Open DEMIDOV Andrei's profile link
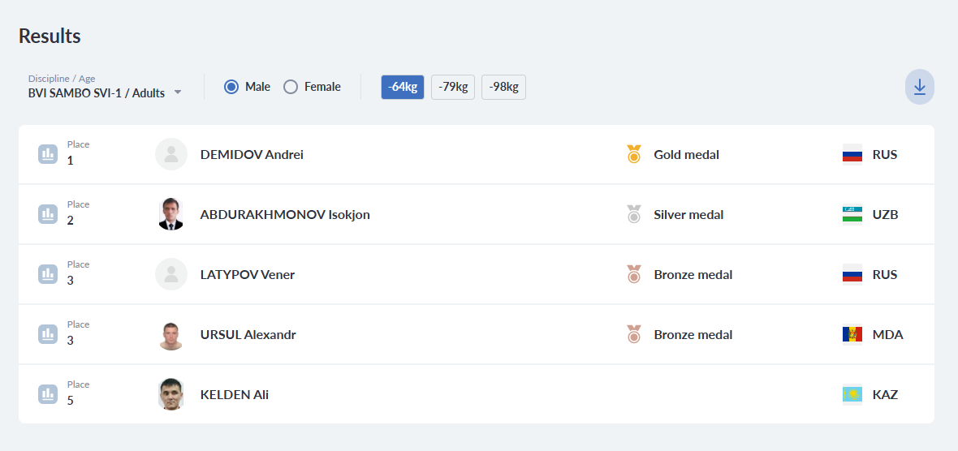 point(252,154)
